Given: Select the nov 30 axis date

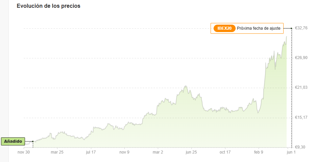Looking at the screenshot, I should tap(24, 152).
